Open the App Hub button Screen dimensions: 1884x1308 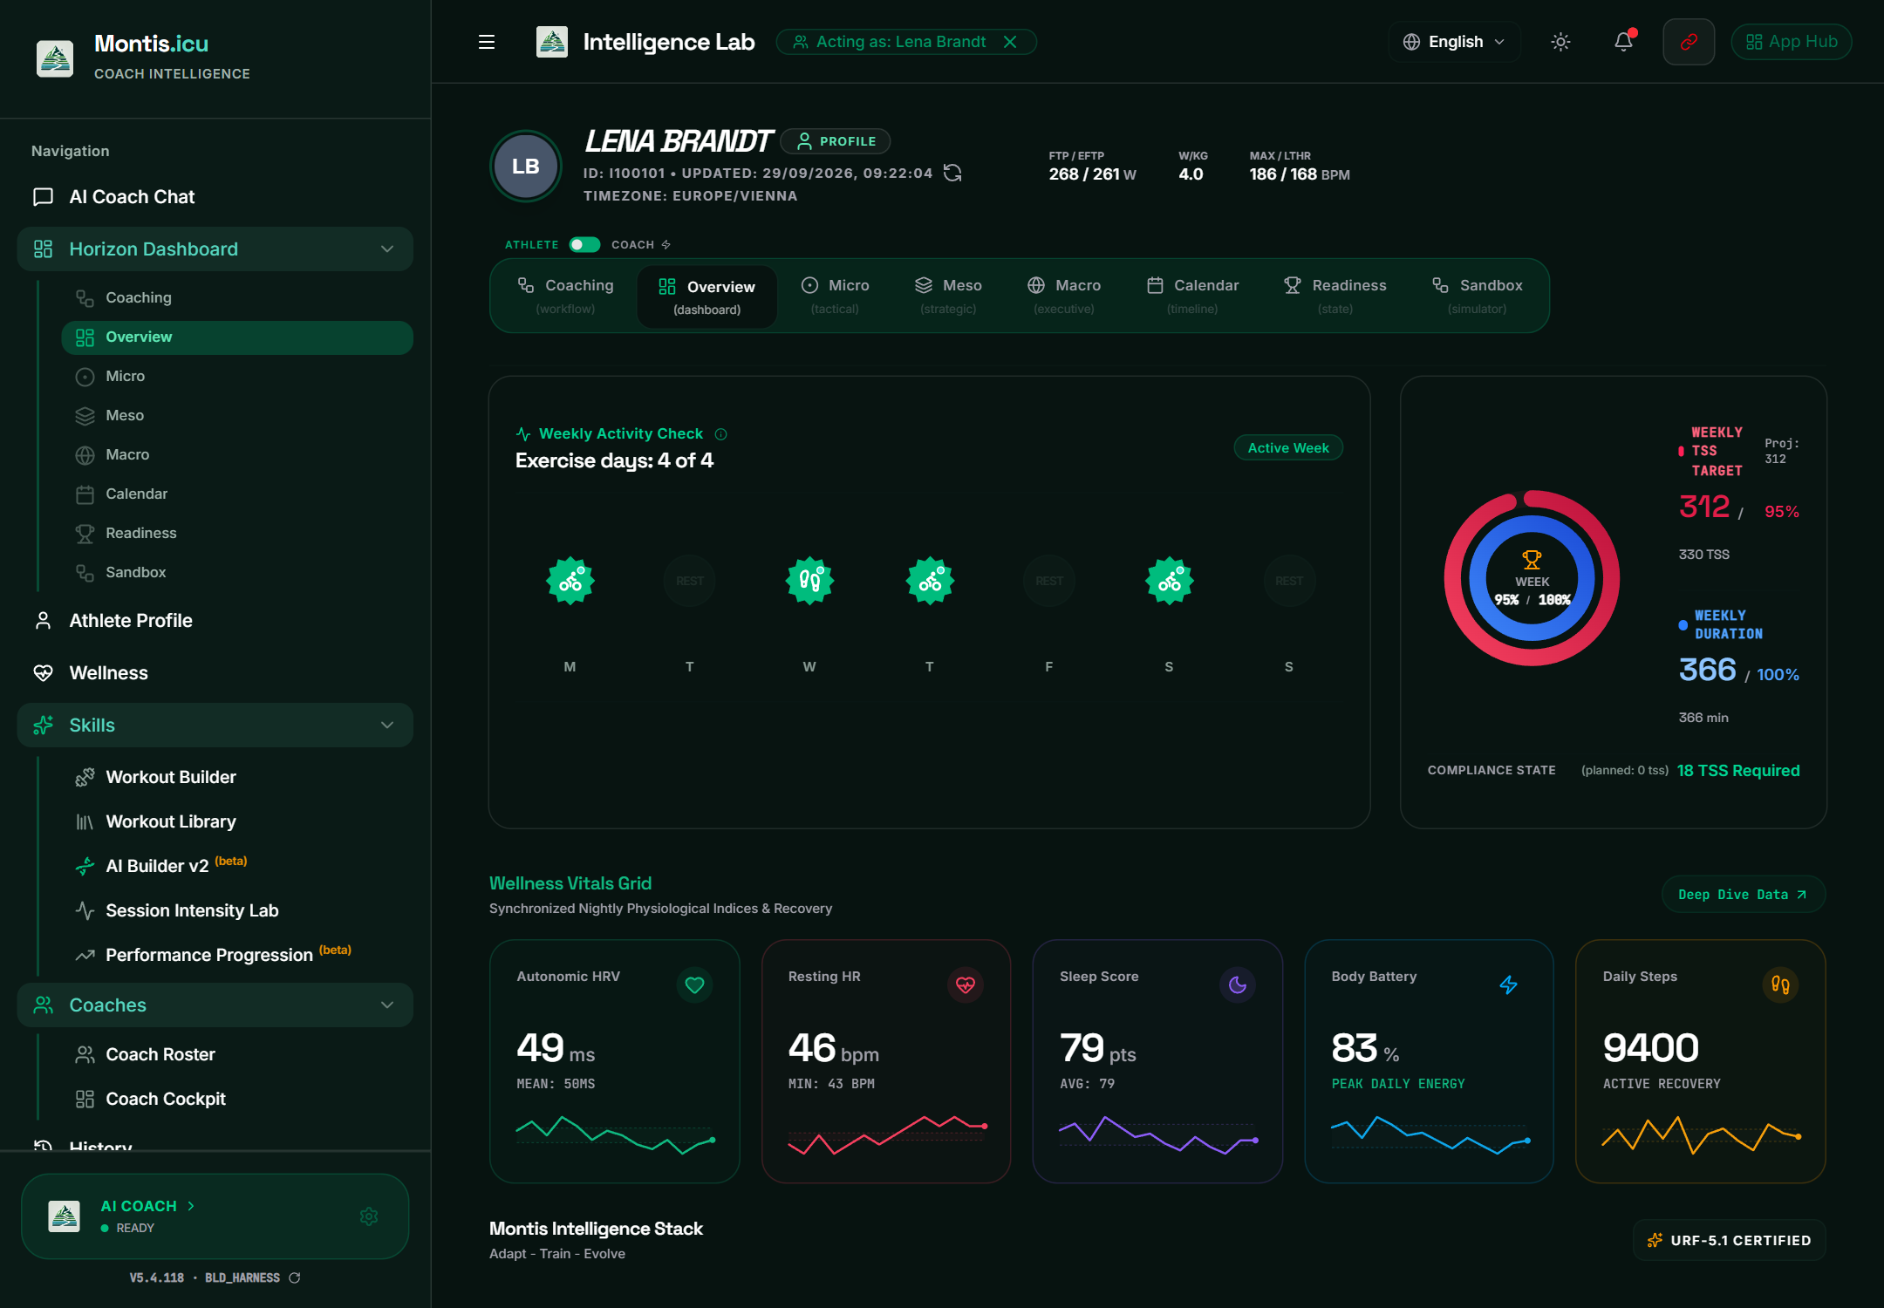click(1792, 42)
